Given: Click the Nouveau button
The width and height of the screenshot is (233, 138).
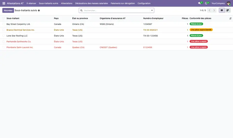Looking at the screenshot, I should click(8, 10).
